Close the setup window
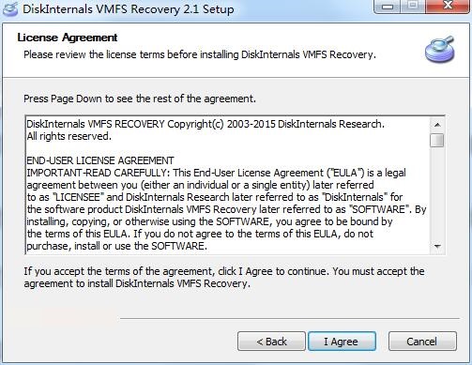472x365 pixels. tap(448, 6)
